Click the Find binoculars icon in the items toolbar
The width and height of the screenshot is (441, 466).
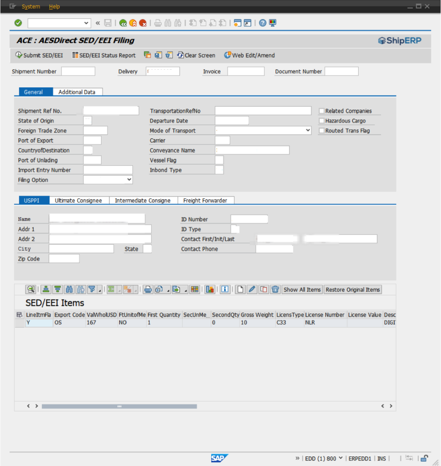(x=69, y=289)
